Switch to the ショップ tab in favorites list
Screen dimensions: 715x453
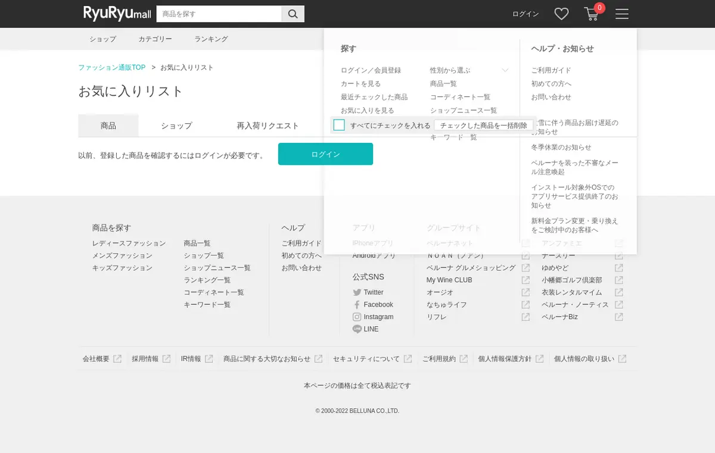[176, 126]
